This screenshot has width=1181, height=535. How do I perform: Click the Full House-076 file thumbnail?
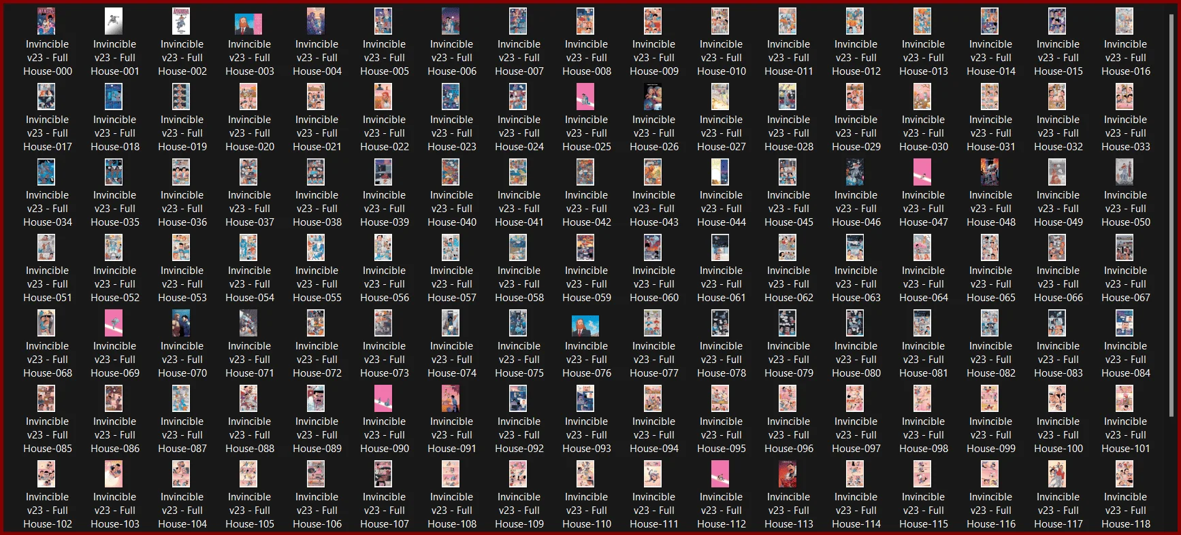585,326
